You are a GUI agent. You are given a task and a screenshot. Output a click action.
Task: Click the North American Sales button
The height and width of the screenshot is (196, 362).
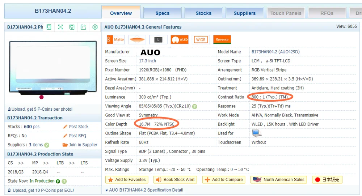pyautogui.click(x=278, y=180)
